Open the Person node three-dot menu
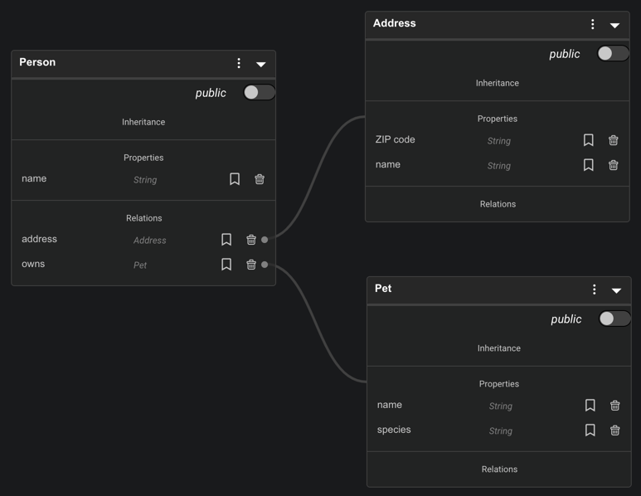This screenshot has width=641, height=496. click(x=239, y=64)
